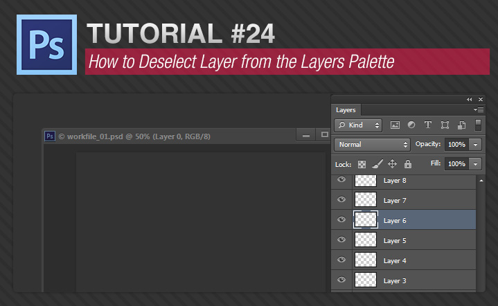The width and height of the screenshot is (498, 306).
Task: Toggle layer filtering switch on or off
Action: [477, 125]
